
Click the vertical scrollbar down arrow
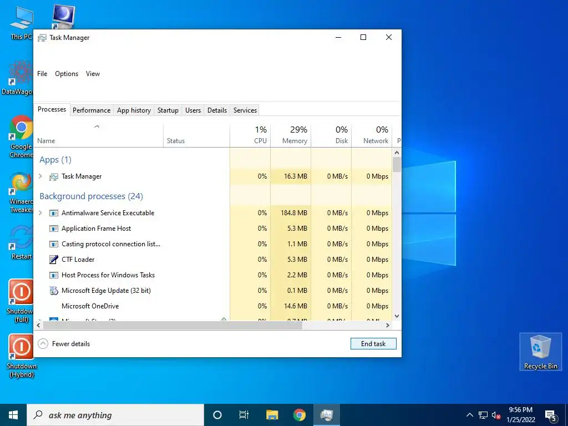397,316
